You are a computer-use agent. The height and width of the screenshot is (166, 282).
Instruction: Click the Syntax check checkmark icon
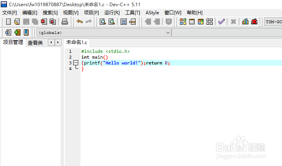coord(222,22)
